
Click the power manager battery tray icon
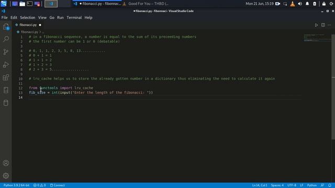coord(315,4)
